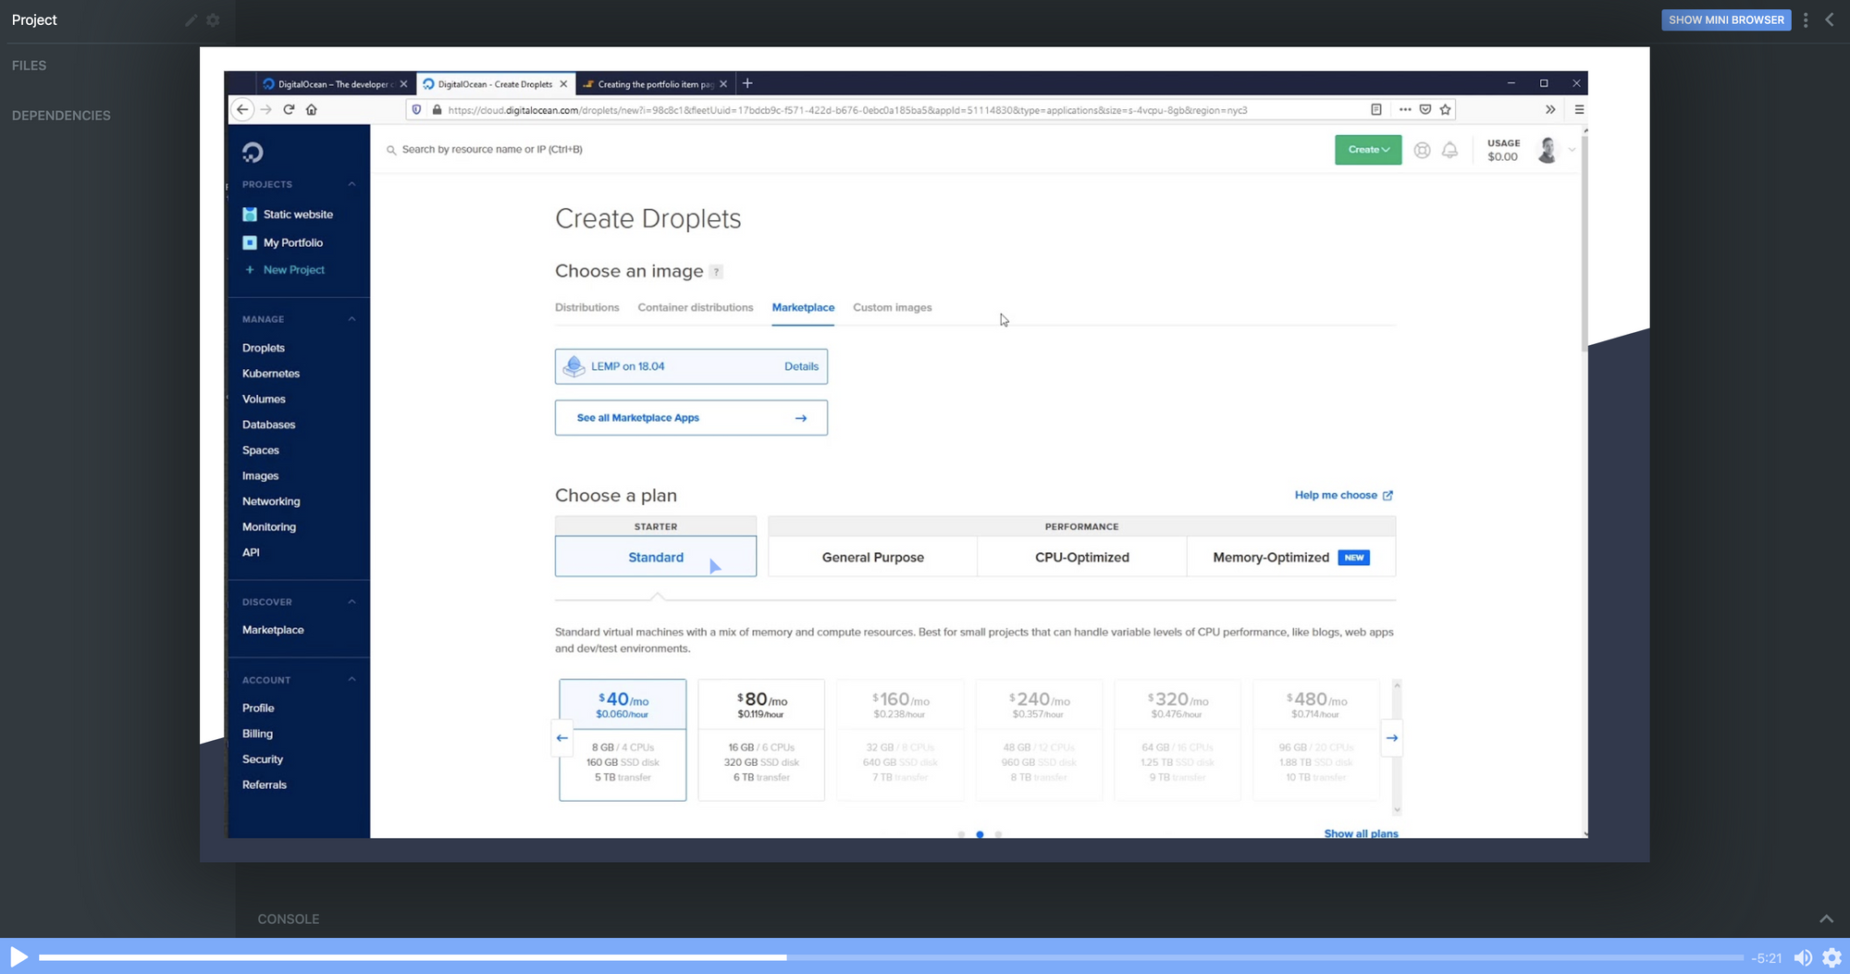Screen dimensions: 1850x974
Task: Collapse the panel with the top-right chevron
Action: [1830, 19]
